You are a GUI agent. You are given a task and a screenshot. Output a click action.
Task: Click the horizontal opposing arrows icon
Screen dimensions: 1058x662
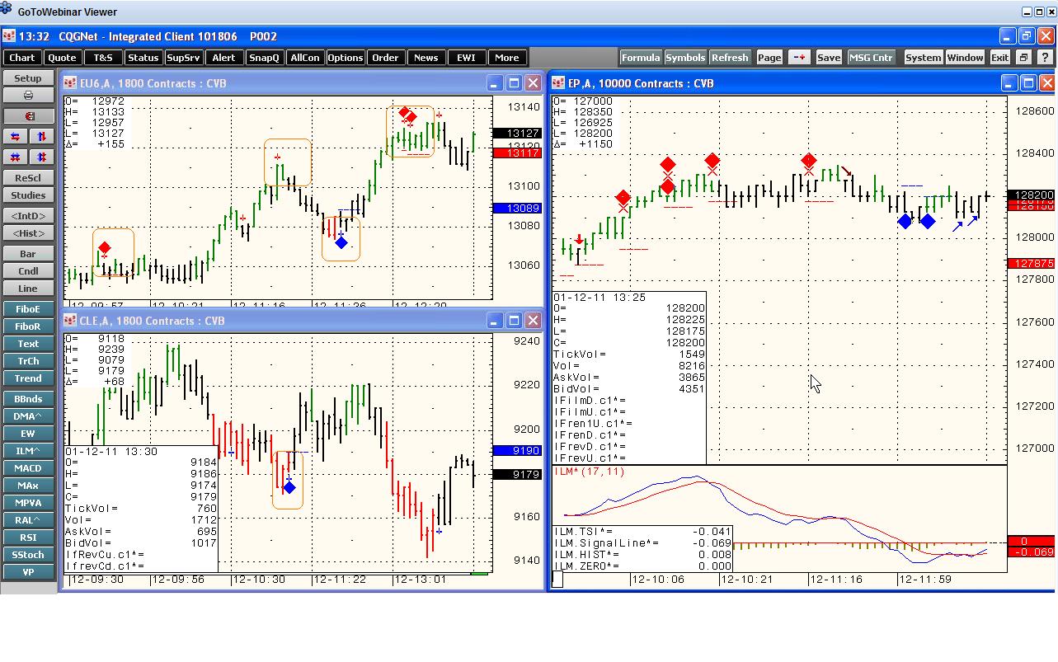[16, 136]
